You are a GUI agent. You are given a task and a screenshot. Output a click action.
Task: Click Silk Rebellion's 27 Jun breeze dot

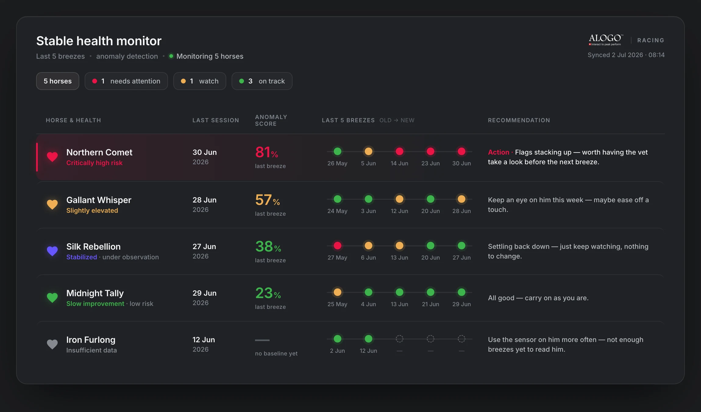click(x=462, y=246)
